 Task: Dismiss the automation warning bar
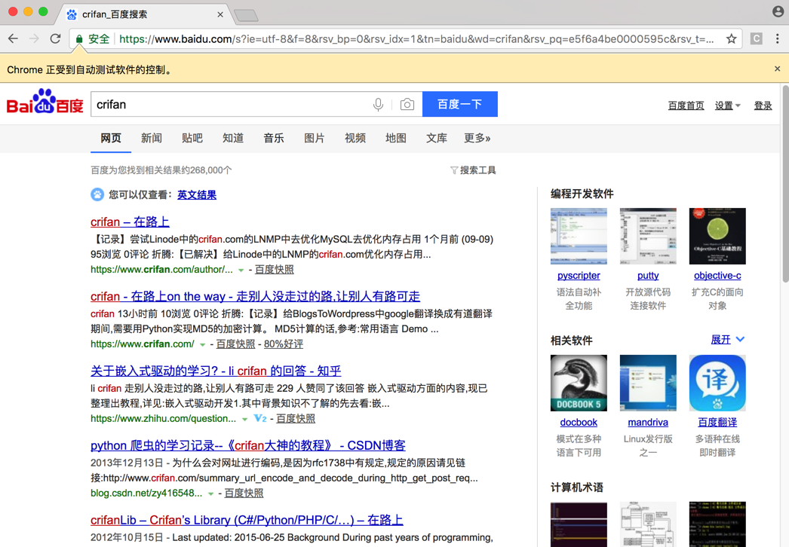778,69
